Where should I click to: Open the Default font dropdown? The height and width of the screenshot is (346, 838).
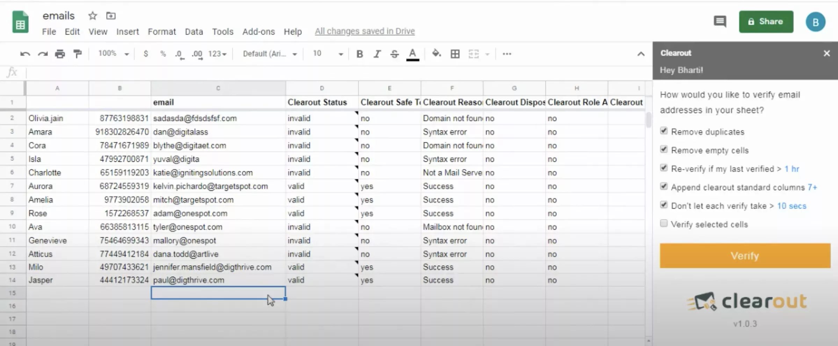click(270, 54)
